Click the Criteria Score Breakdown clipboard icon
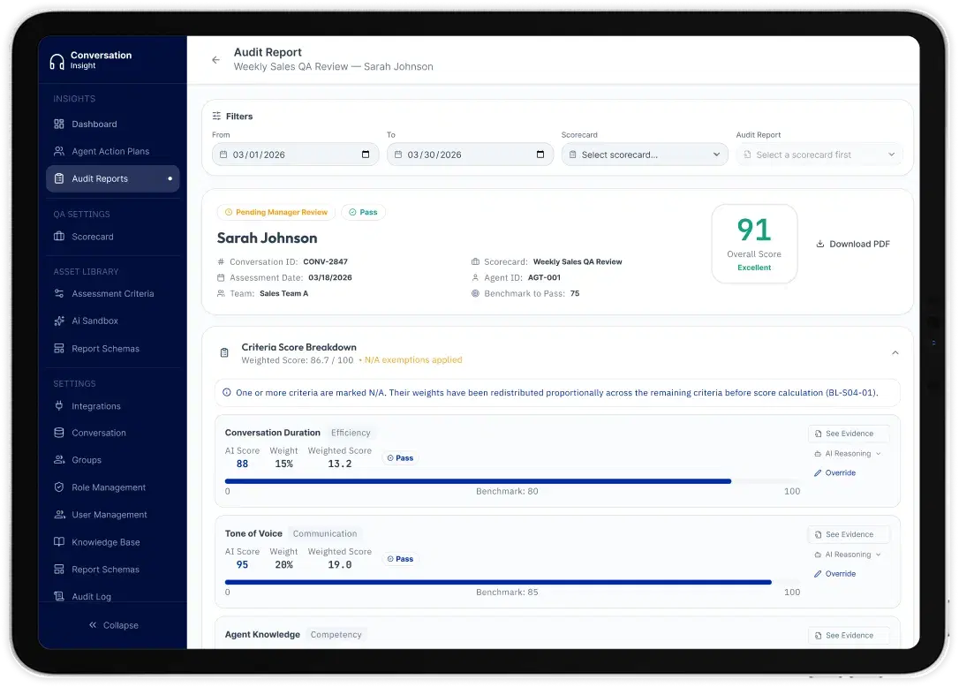This screenshot has height=687, width=959. [x=224, y=353]
